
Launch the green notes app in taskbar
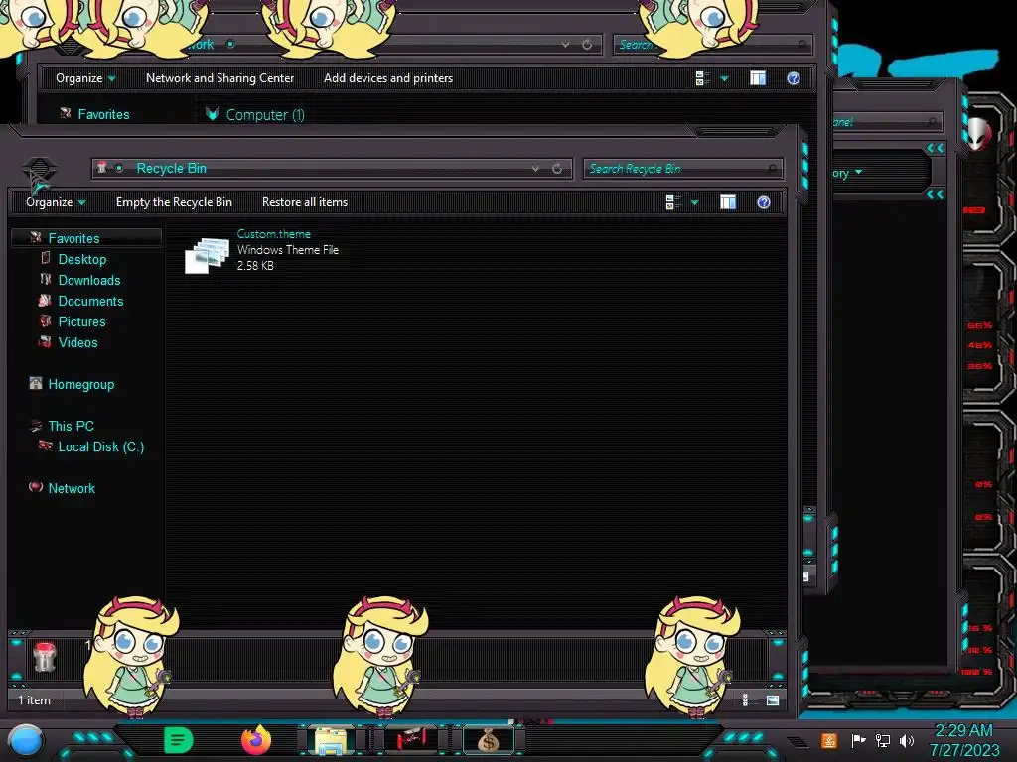178,740
